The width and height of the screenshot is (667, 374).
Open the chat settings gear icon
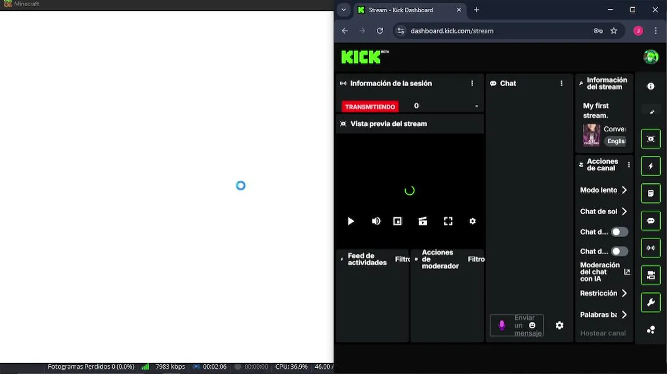pyautogui.click(x=559, y=326)
